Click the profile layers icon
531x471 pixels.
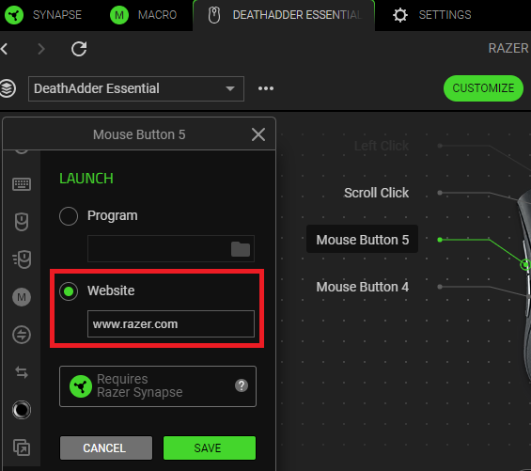click(x=8, y=88)
